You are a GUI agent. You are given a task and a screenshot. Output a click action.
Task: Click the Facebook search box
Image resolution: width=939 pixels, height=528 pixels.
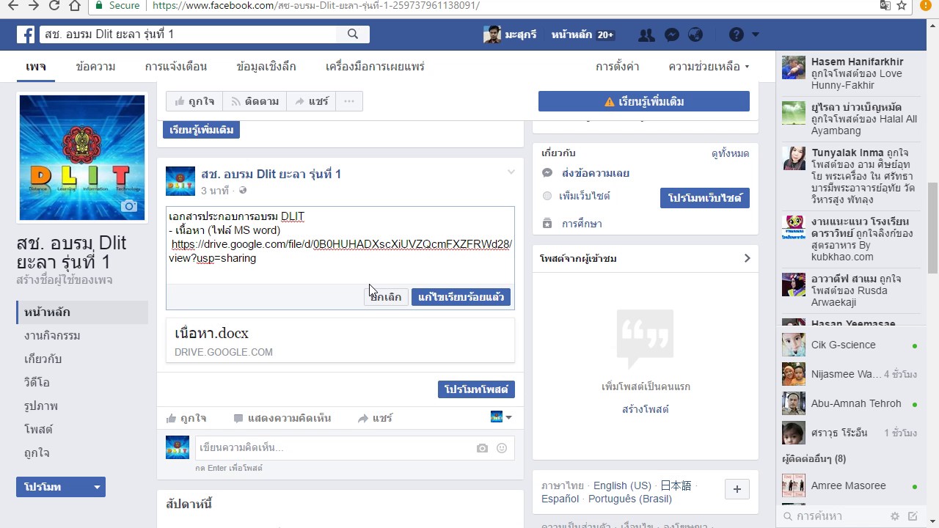tap(187, 34)
